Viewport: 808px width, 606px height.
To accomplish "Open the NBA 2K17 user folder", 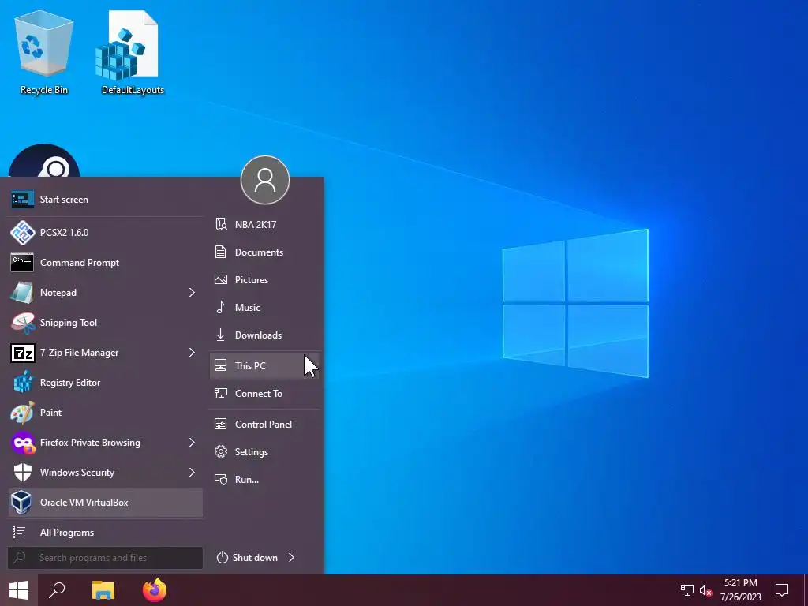I will pyautogui.click(x=264, y=225).
